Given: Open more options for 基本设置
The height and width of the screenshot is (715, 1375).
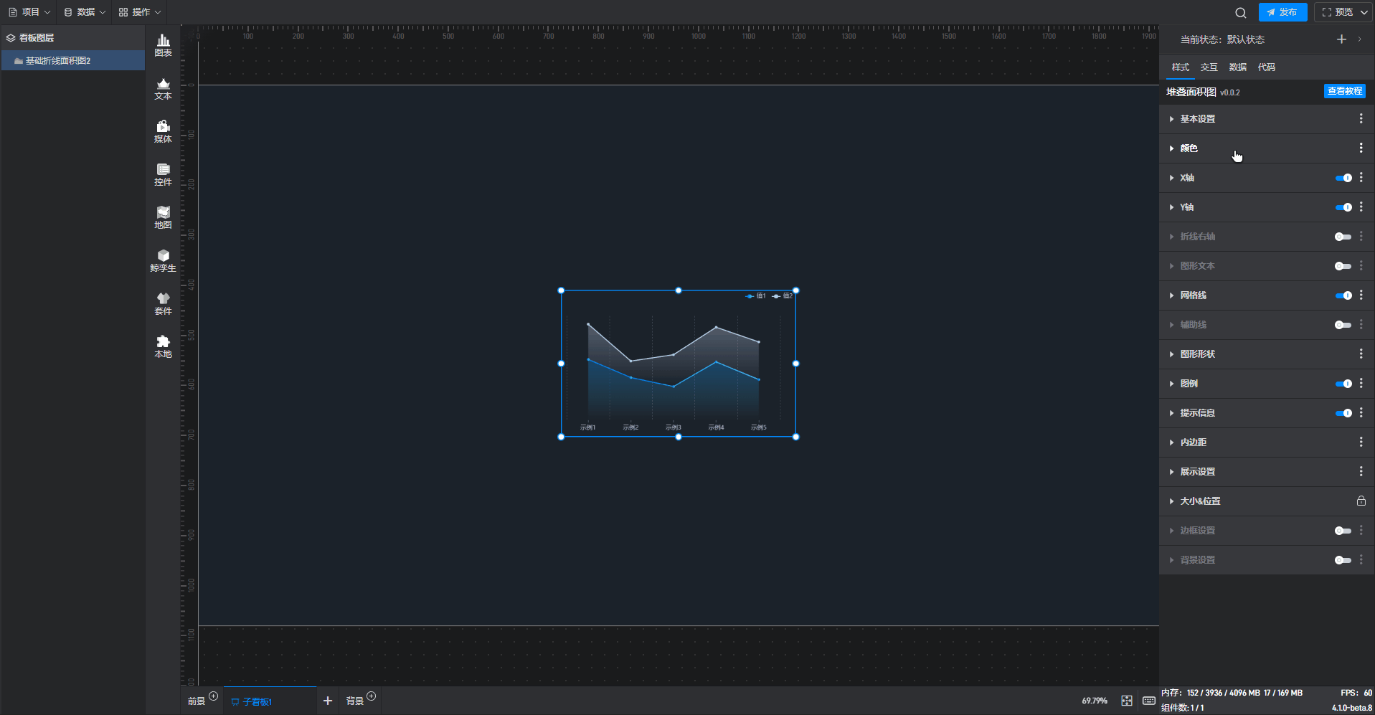Looking at the screenshot, I should coord(1361,119).
